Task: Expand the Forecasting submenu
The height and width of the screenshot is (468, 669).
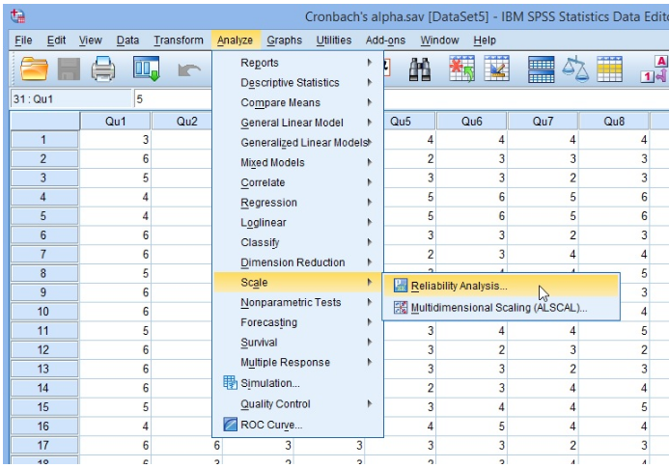Action: point(297,322)
